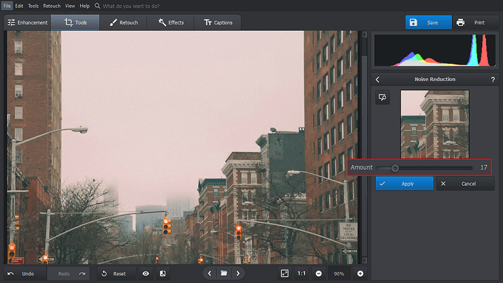
Task: Click the Amount slider handle
Action: 395,168
